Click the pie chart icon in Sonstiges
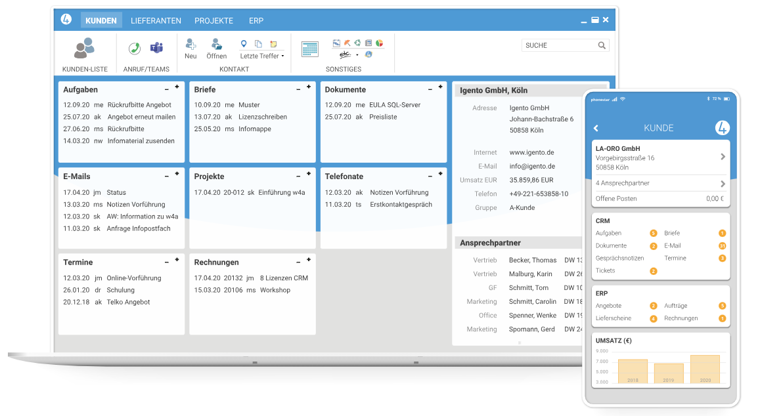This screenshot has height=416, width=760. pos(380,42)
